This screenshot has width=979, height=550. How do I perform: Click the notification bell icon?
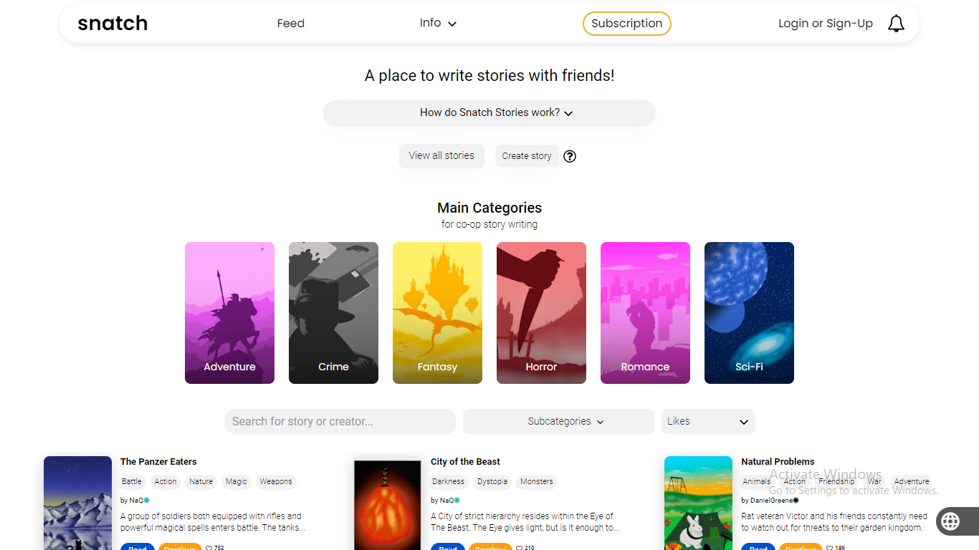pyautogui.click(x=896, y=24)
